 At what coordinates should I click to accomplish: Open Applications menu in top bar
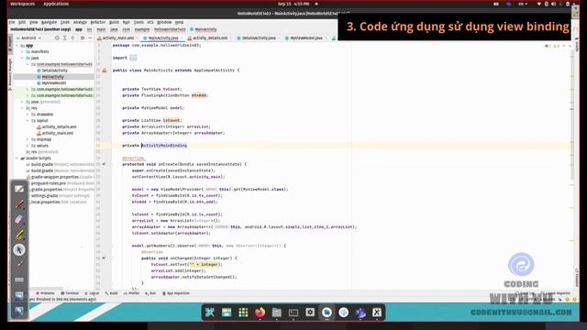coord(56,4)
